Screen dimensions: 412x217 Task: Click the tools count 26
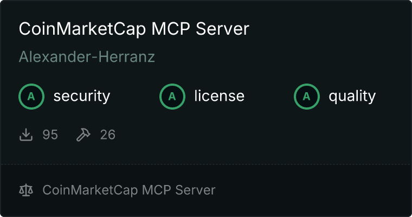pyautogui.click(x=108, y=135)
